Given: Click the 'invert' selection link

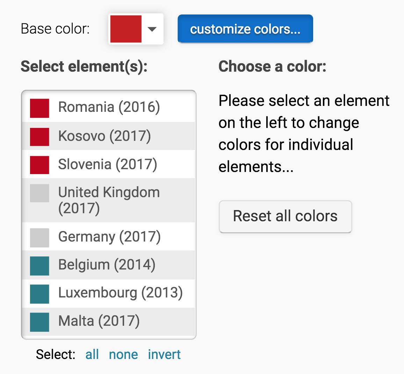Looking at the screenshot, I should coord(164,354).
